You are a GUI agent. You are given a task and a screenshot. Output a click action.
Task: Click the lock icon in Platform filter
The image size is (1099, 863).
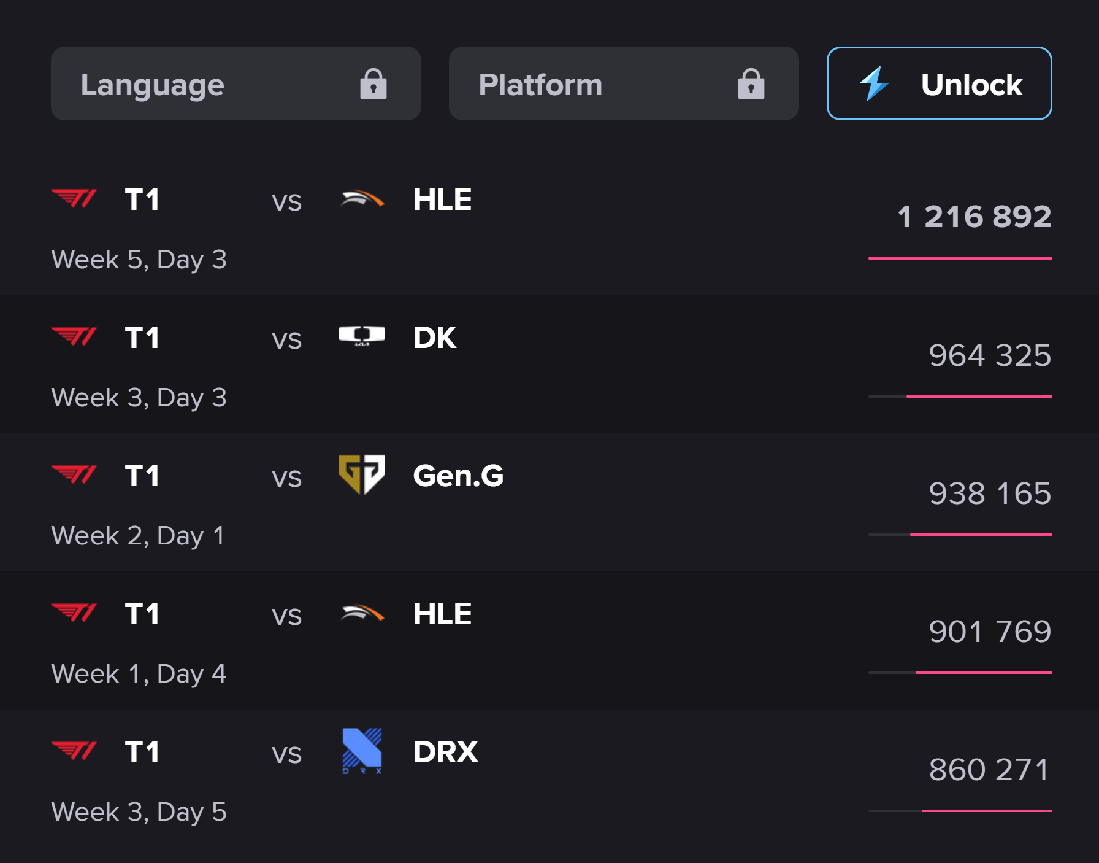coord(751,84)
